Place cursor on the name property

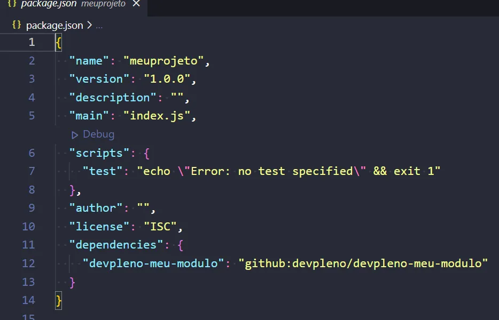tap(87, 60)
